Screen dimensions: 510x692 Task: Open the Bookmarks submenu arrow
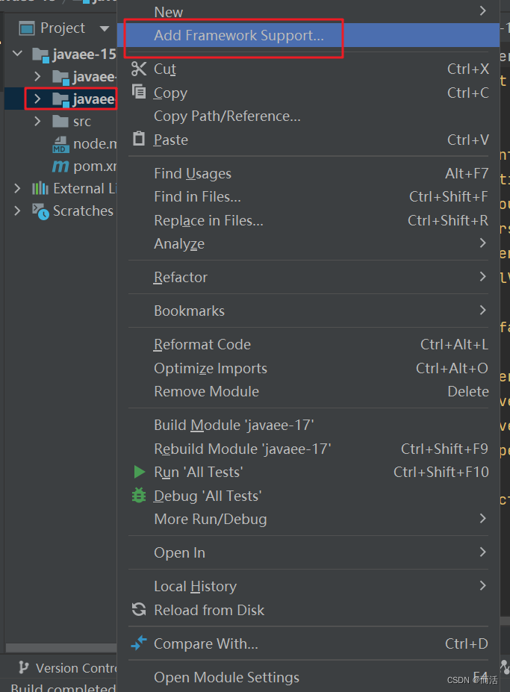(x=482, y=311)
